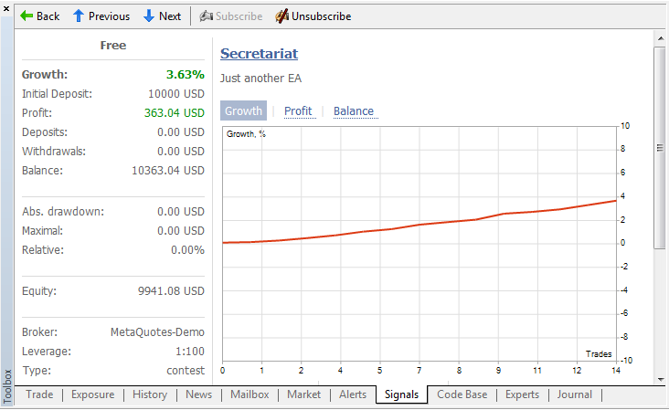
Task: Open the Alerts tab
Action: coord(353,394)
